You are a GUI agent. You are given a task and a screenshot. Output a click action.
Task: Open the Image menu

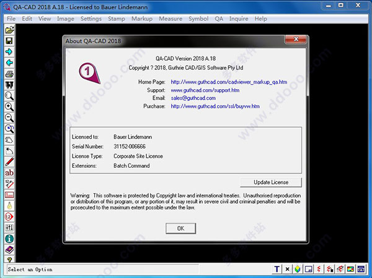click(66, 19)
